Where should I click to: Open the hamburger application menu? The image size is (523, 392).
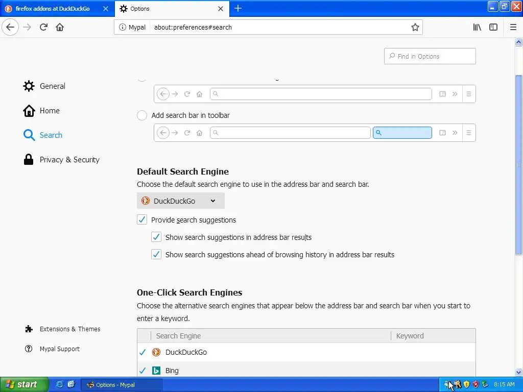(x=513, y=27)
